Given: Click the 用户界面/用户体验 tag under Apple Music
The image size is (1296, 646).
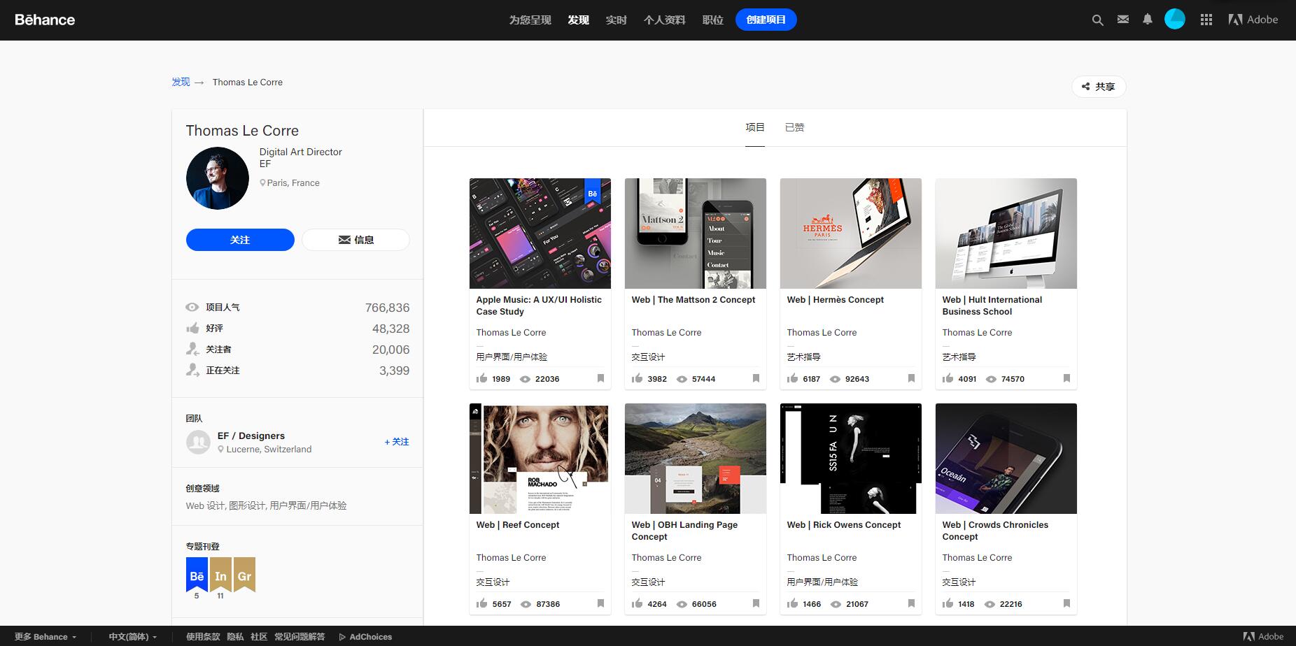Looking at the screenshot, I should 512,357.
